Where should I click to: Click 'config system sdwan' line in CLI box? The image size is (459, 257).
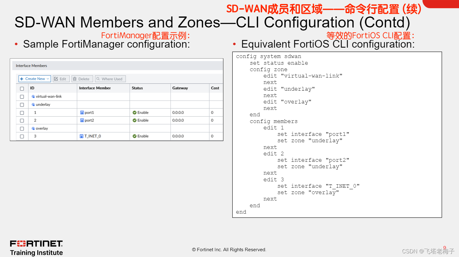pos(269,56)
